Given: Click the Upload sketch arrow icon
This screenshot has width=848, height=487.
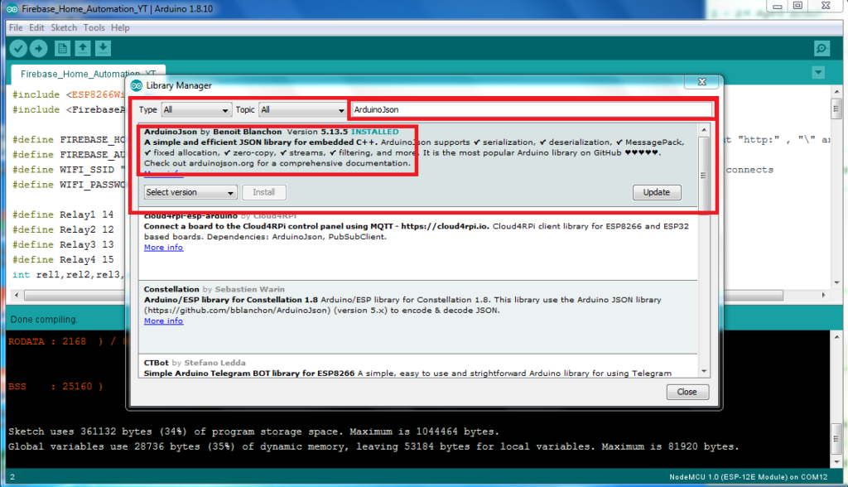Looking at the screenshot, I should click(38, 49).
